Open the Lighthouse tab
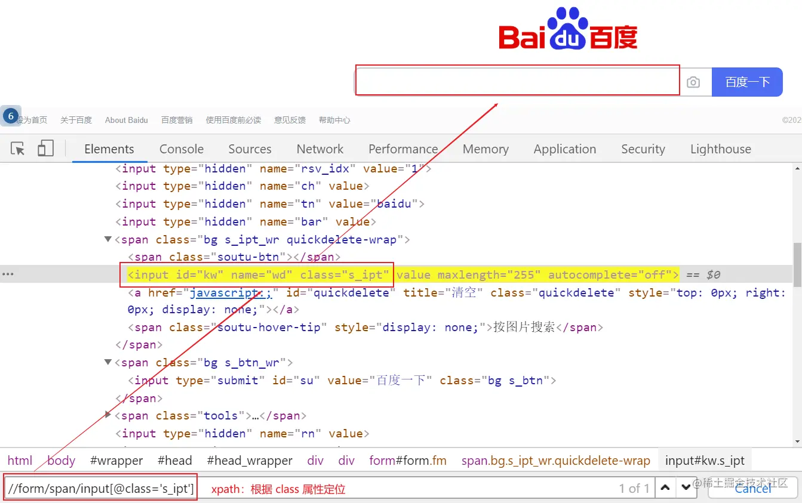This screenshot has height=503, width=802. (721, 149)
